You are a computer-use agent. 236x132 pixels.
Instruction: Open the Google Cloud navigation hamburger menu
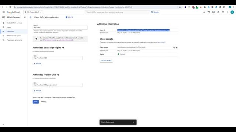tap(4, 12)
